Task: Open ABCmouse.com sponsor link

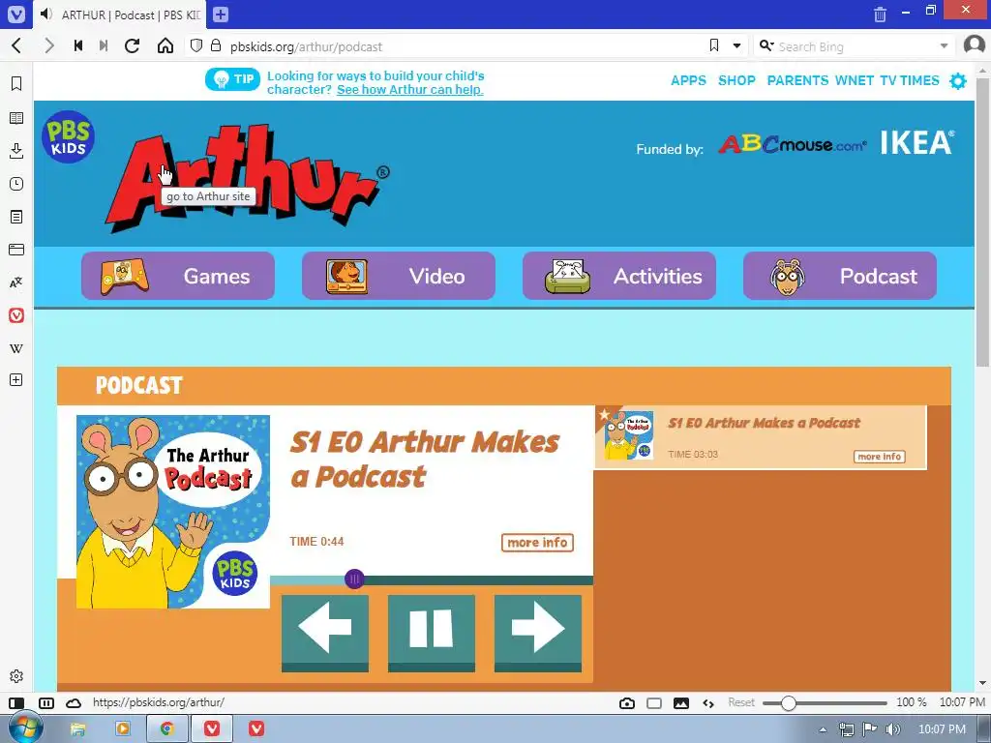Action: (x=792, y=145)
